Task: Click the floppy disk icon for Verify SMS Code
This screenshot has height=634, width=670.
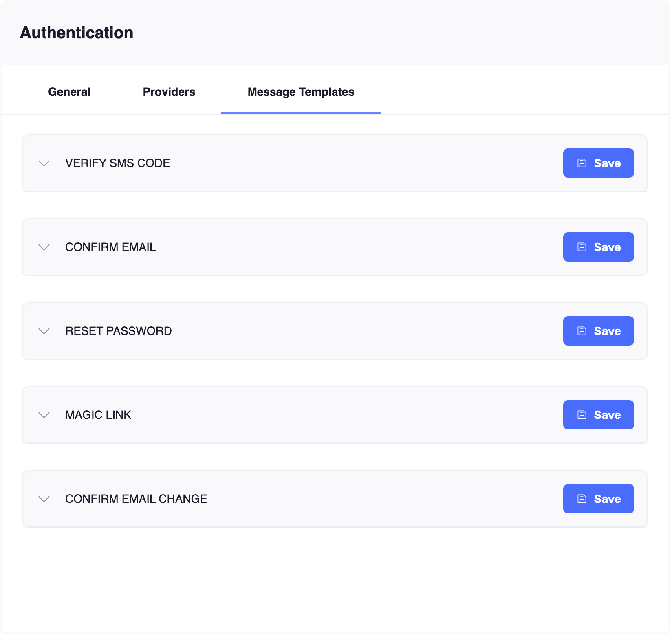Action: 582,163
